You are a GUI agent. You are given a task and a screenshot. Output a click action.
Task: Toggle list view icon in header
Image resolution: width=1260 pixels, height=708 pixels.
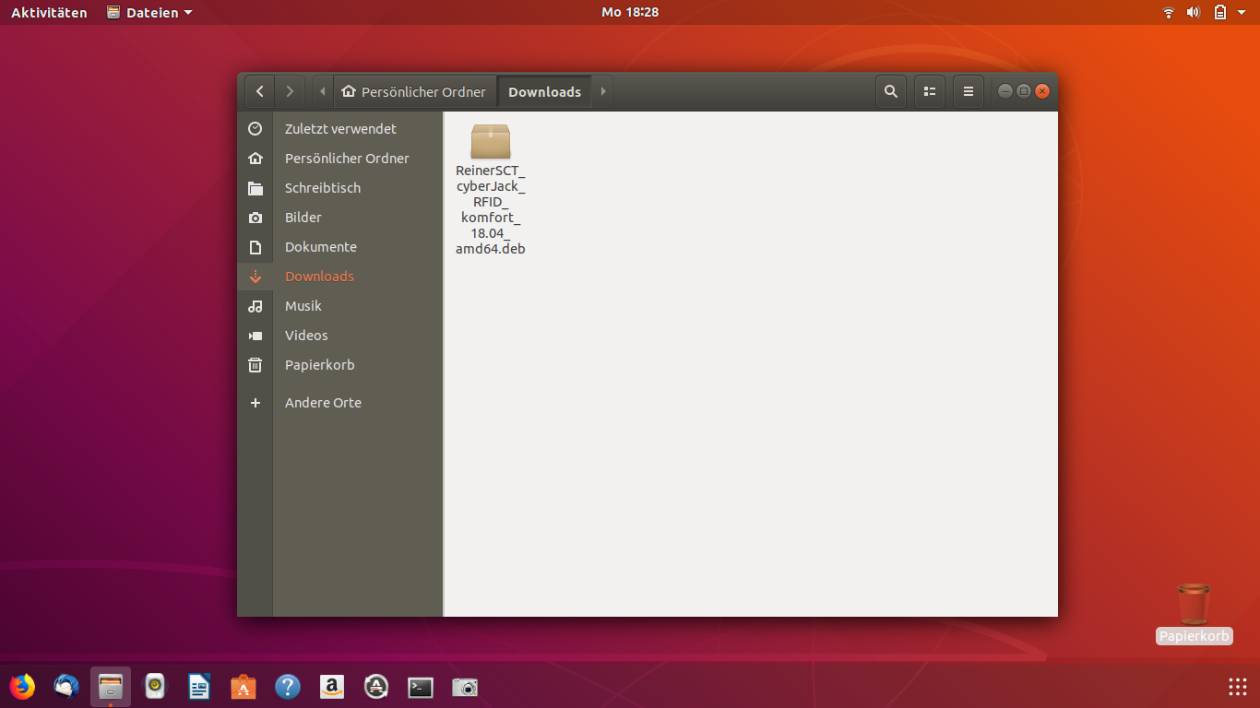pos(929,91)
